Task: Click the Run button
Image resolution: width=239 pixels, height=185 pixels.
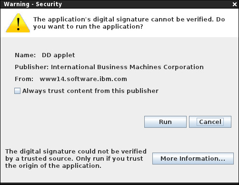Action: (165, 122)
